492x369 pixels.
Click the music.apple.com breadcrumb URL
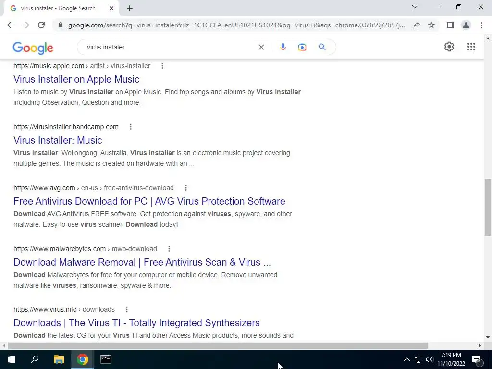coord(82,66)
